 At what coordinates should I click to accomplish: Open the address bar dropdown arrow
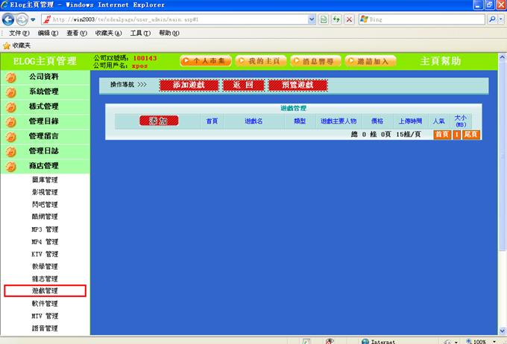pos(311,19)
